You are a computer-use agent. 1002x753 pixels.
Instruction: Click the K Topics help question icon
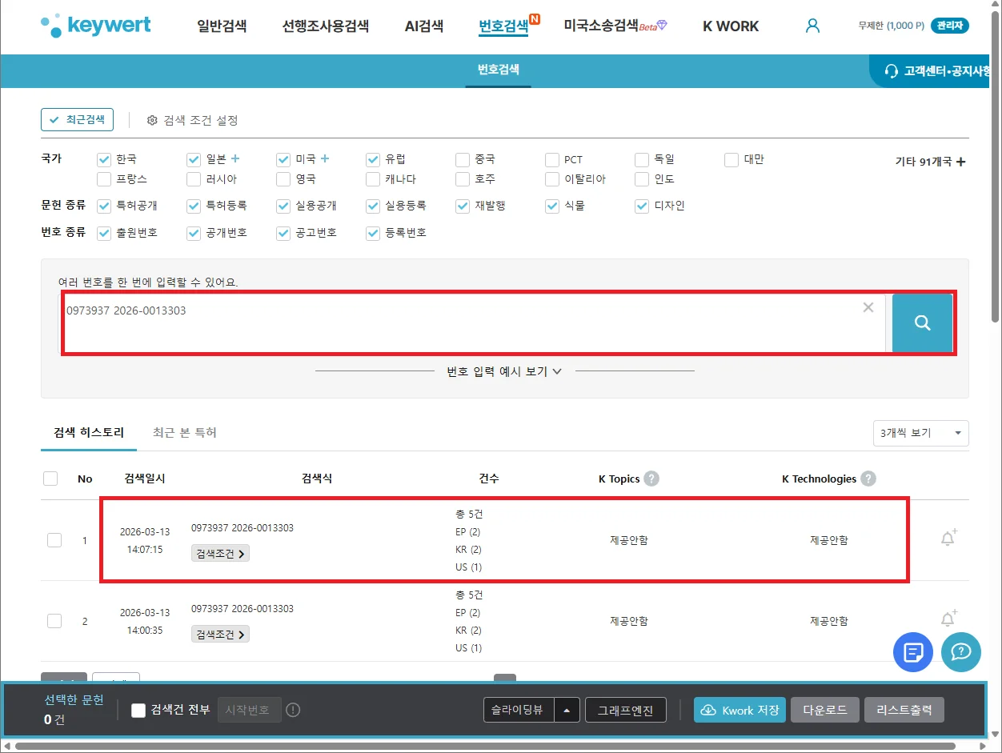click(651, 479)
